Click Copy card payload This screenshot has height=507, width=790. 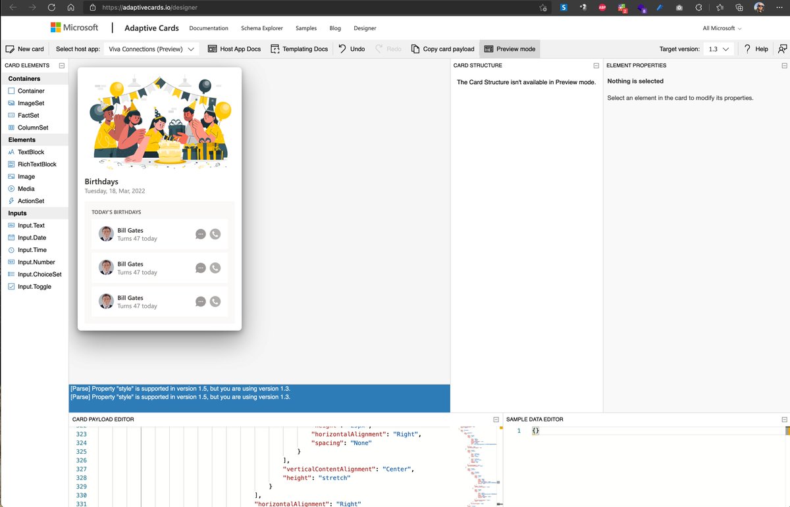click(x=442, y=49)
